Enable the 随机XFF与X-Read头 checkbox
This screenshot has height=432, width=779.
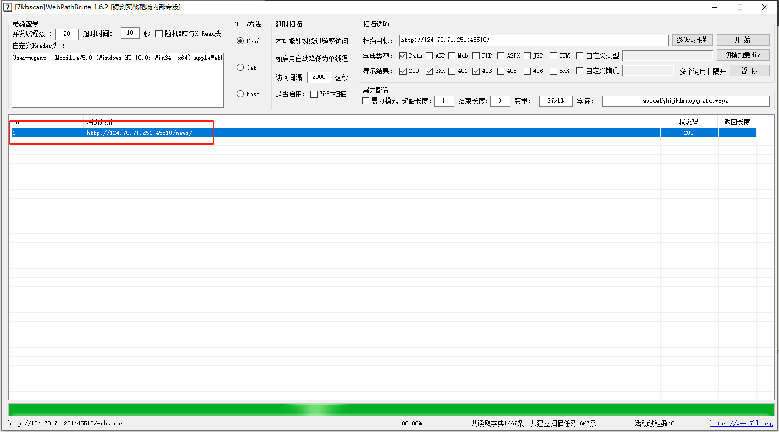pos(159,34)
